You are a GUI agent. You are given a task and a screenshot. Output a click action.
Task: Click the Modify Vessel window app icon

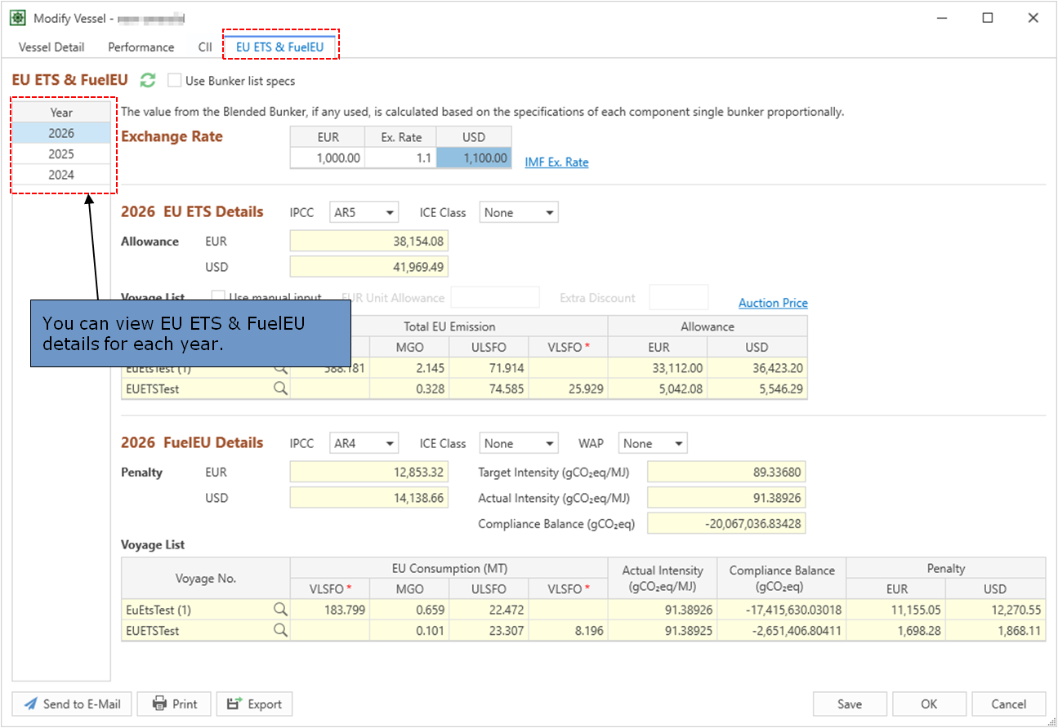coord(16,18)
